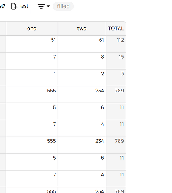
Task: Click the cell containing 51
Action: [32, 44]
